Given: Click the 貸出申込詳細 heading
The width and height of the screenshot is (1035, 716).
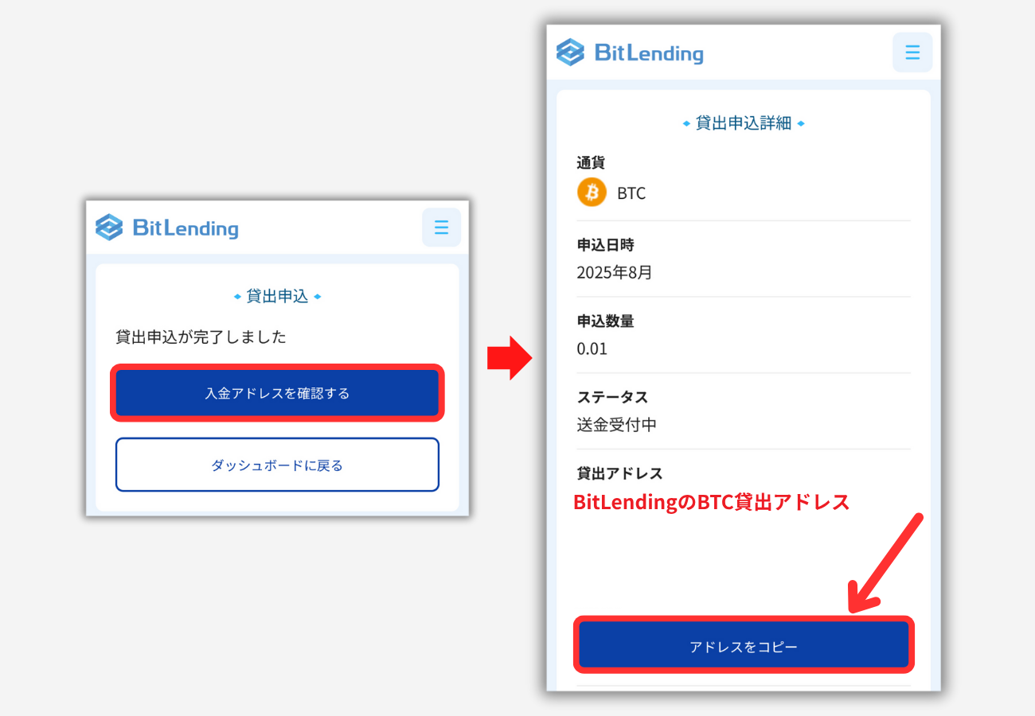Looking at the screenshot, I should (744, 123).
